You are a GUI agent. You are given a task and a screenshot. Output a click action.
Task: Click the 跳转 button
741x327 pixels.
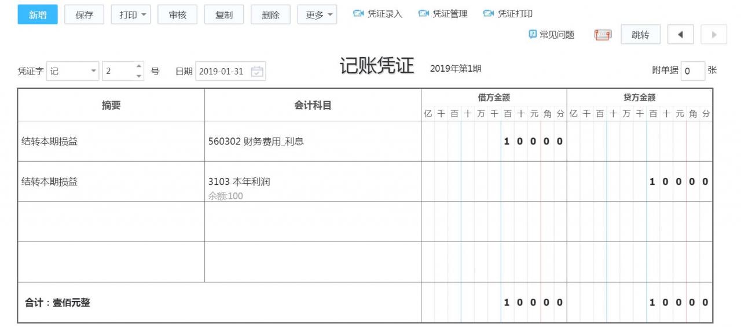pyautogui.click(x=640, y=35)
